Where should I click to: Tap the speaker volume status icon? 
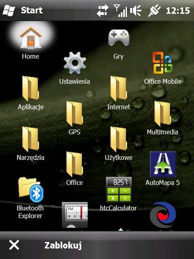[136, 11]
